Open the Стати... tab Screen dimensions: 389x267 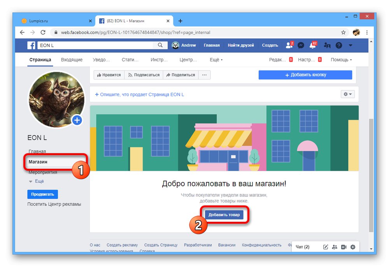tap(130, 60)
